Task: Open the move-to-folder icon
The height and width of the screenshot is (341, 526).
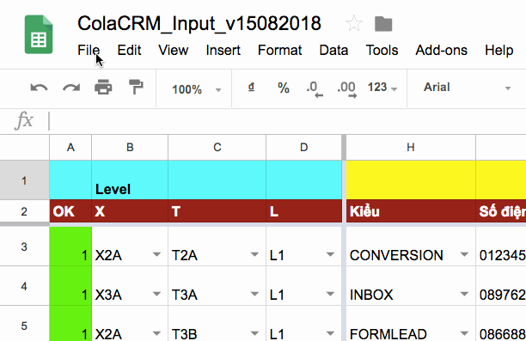Action: pyautogui.click(x=383, y=24)
